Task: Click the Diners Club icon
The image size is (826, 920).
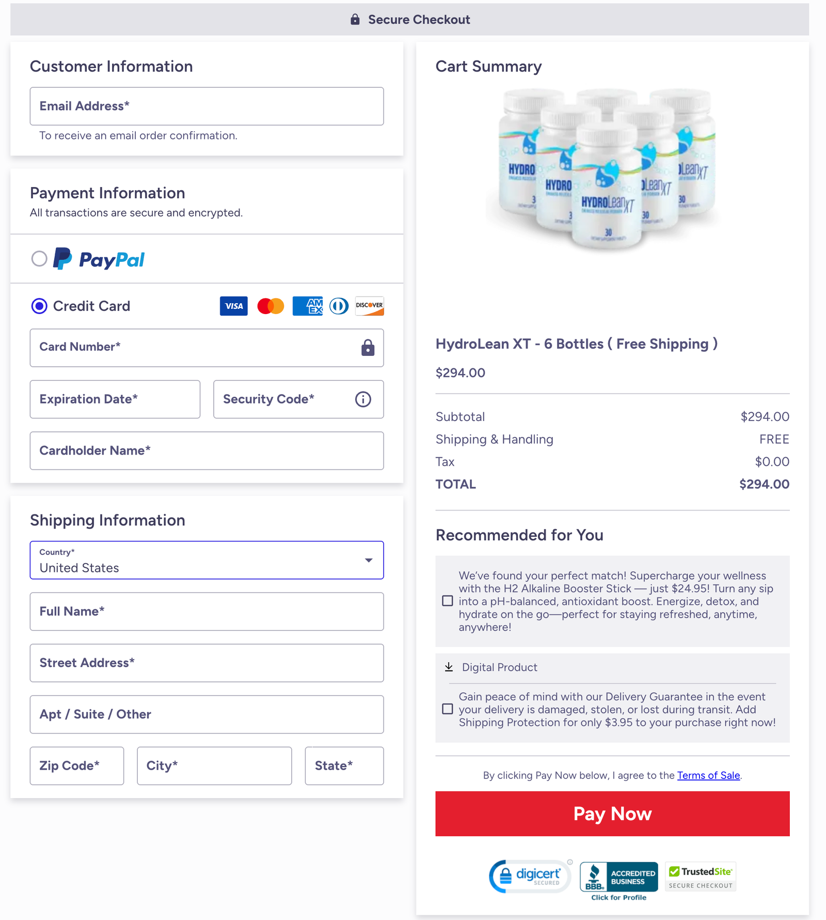Action: click(339, 306)
